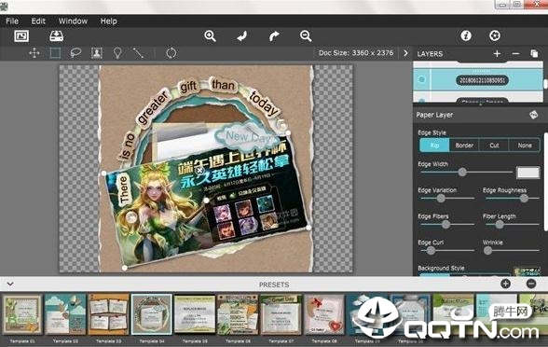Toggle visibility of the top layer
The height and width of the screenshot is (347, 548).
coord(422,79)
